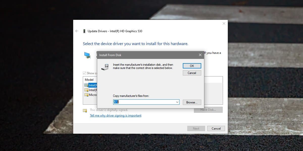Cancel the Install From Disk dialog
The width and height of the screenshot is (303, 151).
click(192, 73)
